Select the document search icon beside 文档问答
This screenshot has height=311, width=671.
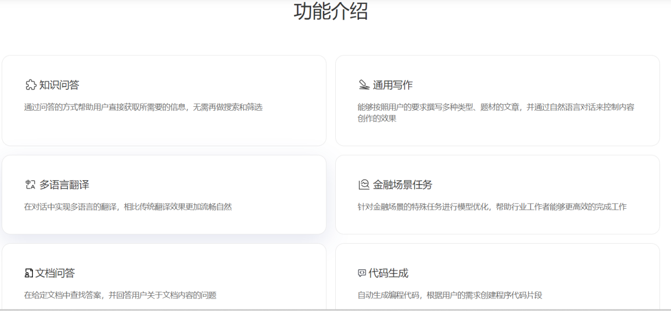tap(29, 273)
